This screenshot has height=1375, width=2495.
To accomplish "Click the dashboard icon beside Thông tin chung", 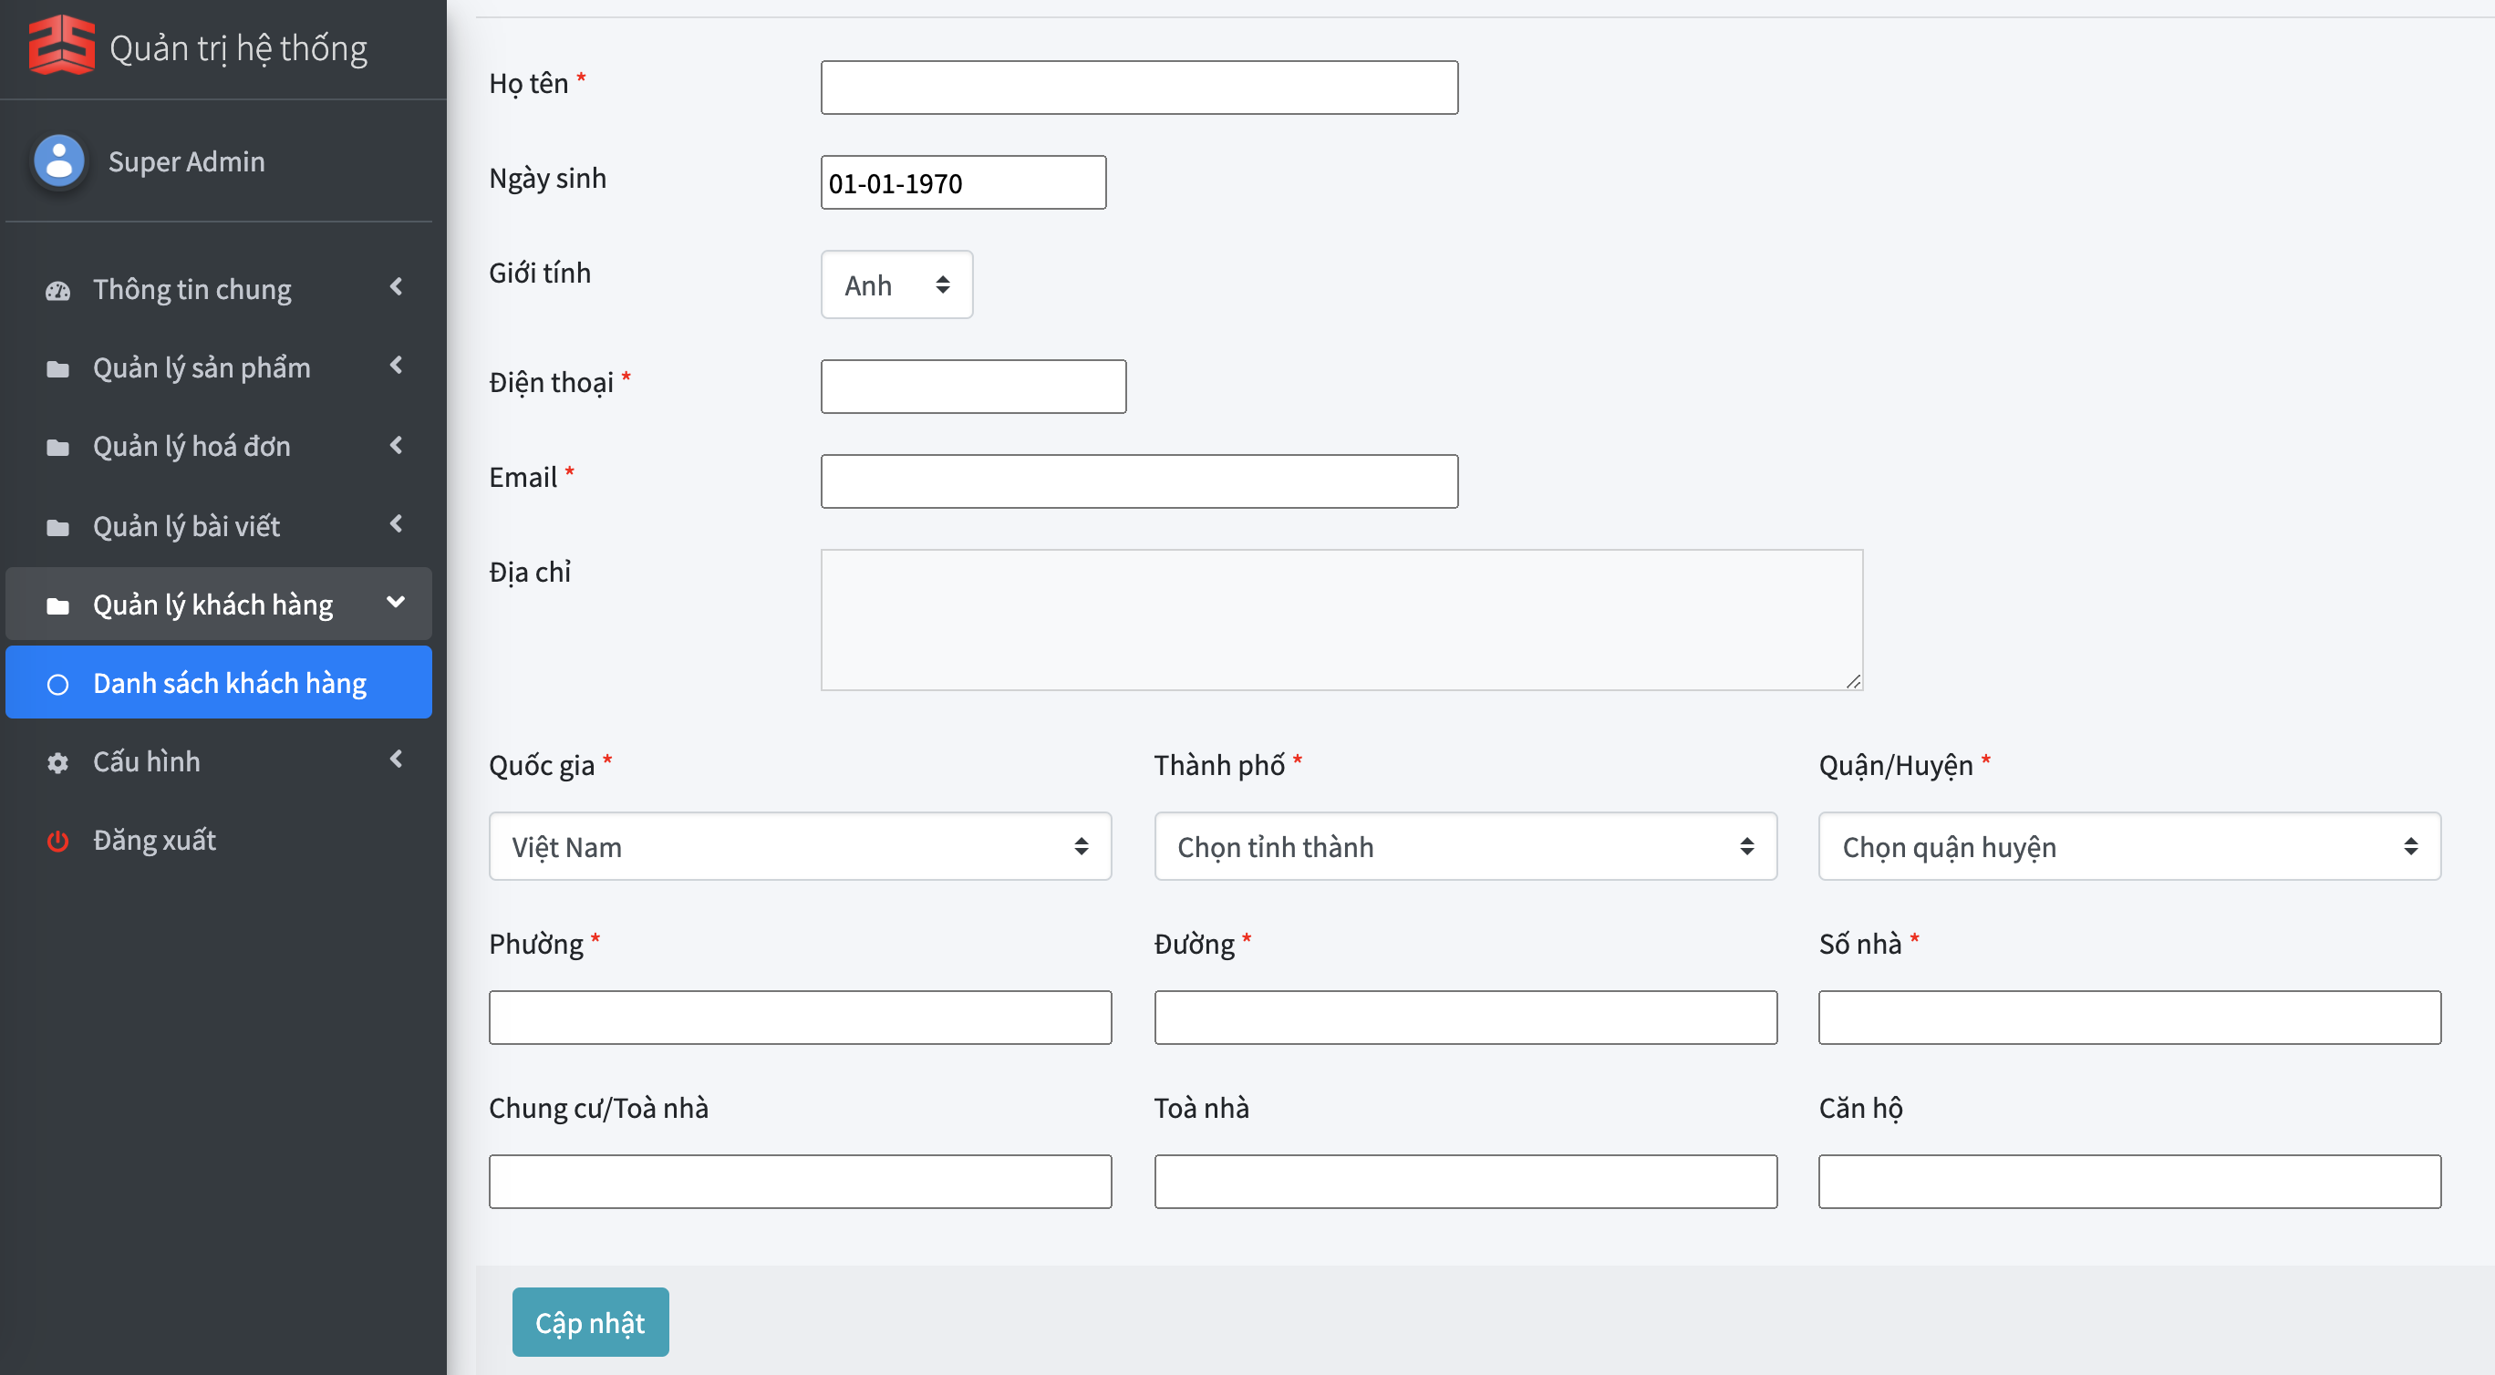I will click(x=58, y=291).
